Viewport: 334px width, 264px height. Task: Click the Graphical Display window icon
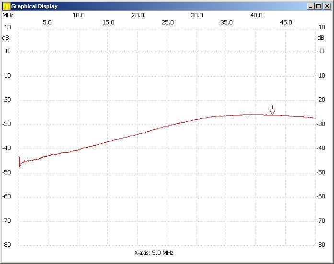[x=6, y=6]
